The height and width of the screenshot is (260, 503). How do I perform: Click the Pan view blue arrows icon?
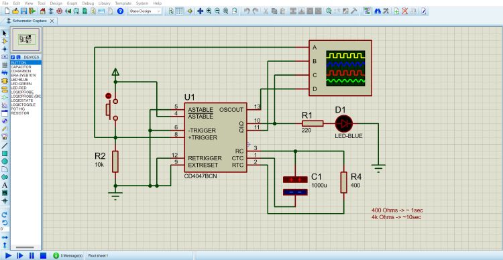point(200,11)
